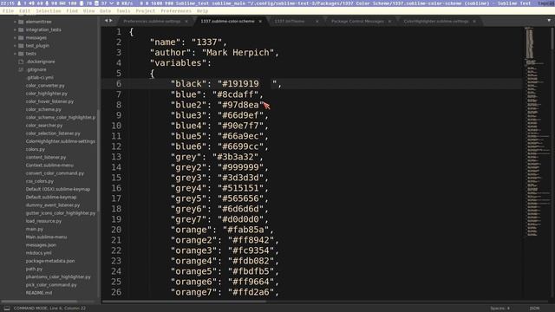The height and width of the screenshot is (312, 555).
Task: Expand the integration_tests folder
Action: (x=16, y=29)
